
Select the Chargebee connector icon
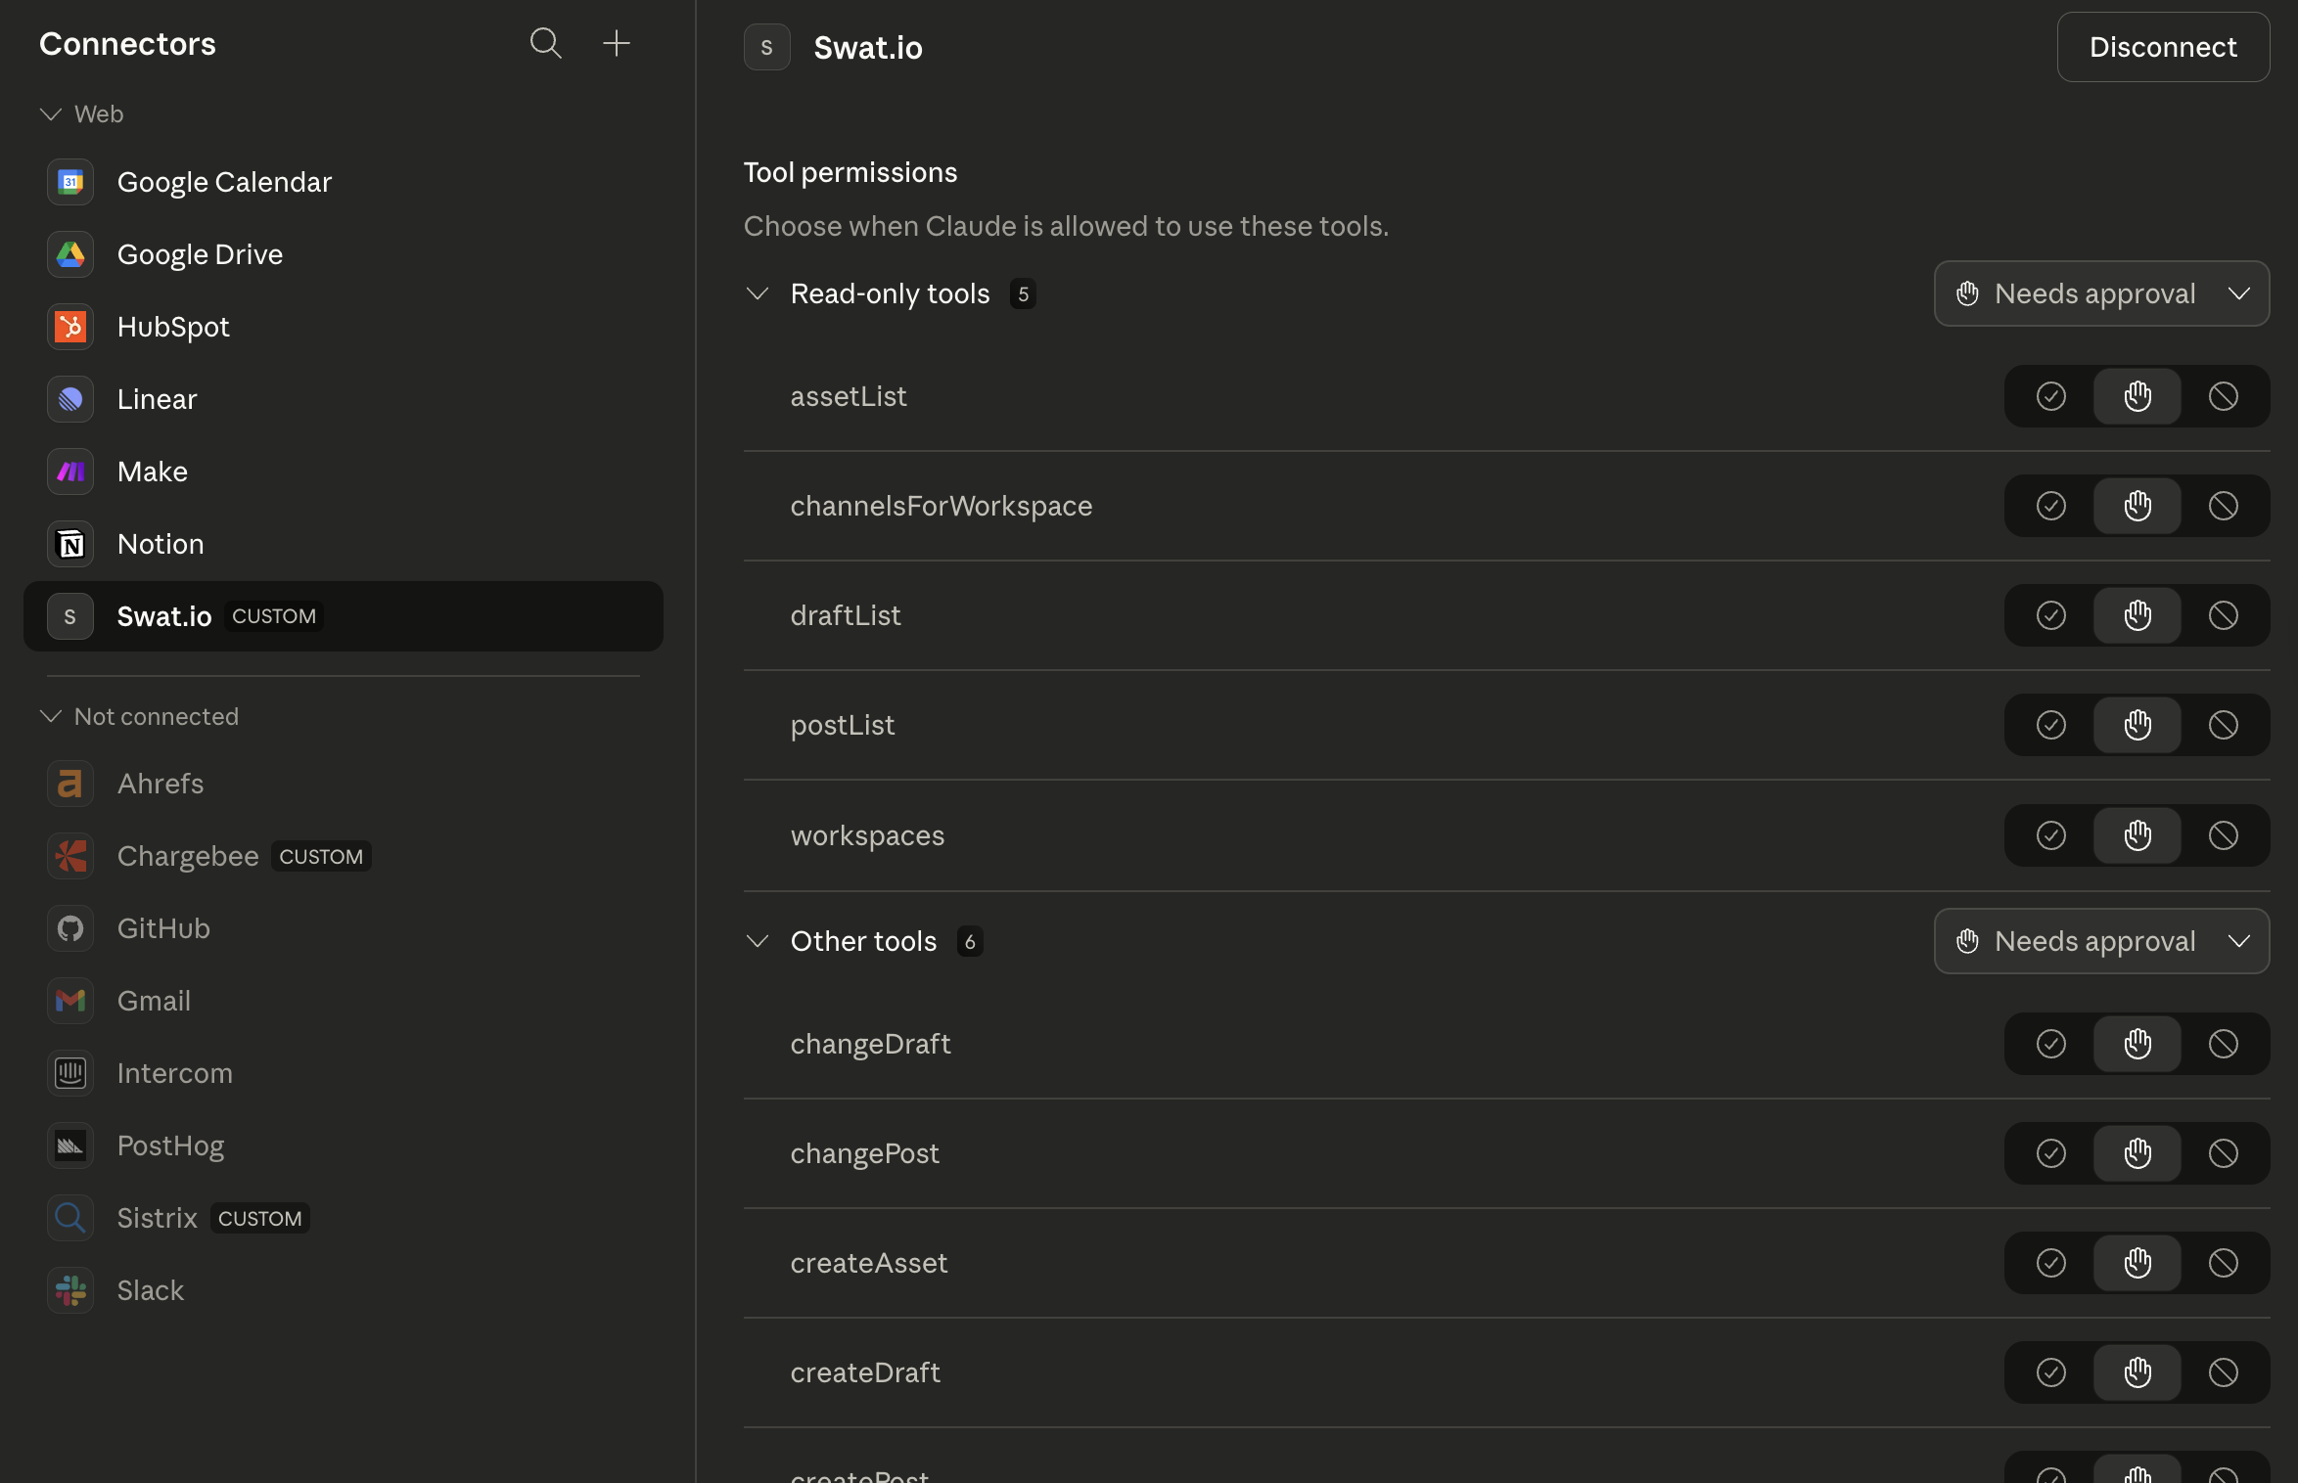(x=70, y=856)
